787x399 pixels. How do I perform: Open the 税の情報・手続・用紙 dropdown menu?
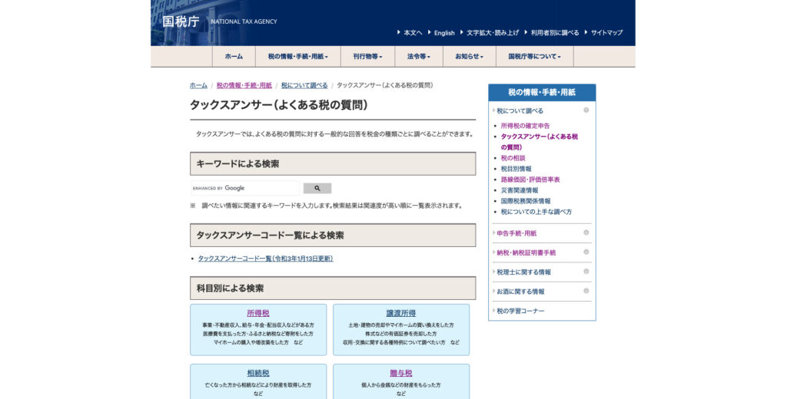point(297,57)
